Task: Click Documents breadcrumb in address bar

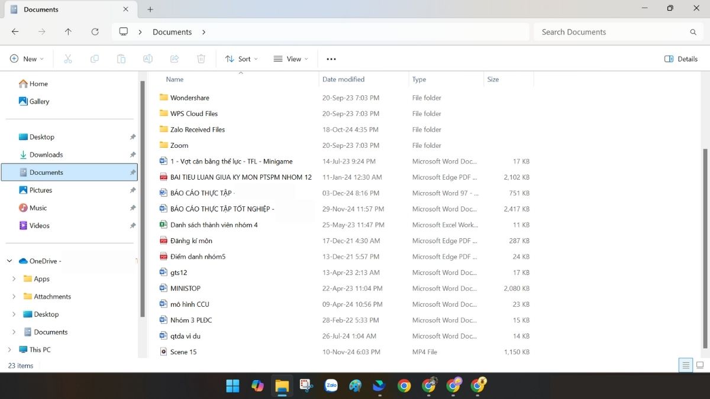Action: [x=172, y=32]
